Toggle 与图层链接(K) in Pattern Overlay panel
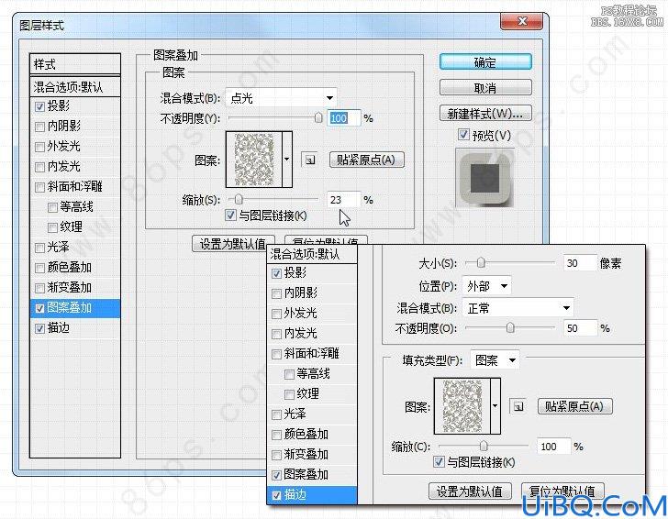 click(x=230, y=215)
